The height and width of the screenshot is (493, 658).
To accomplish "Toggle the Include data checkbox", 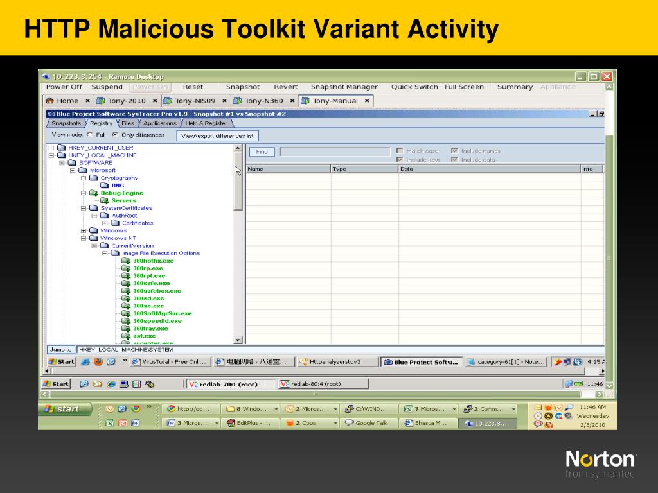I will tap(454, 159).
